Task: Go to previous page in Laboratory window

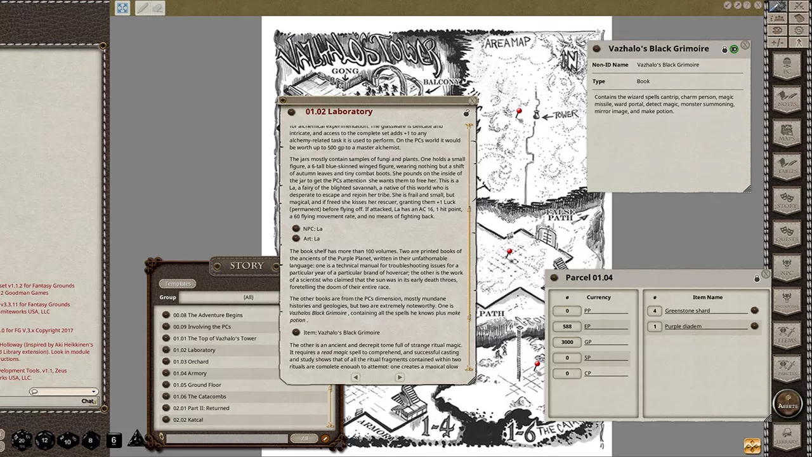Action: tap(355, 377)
